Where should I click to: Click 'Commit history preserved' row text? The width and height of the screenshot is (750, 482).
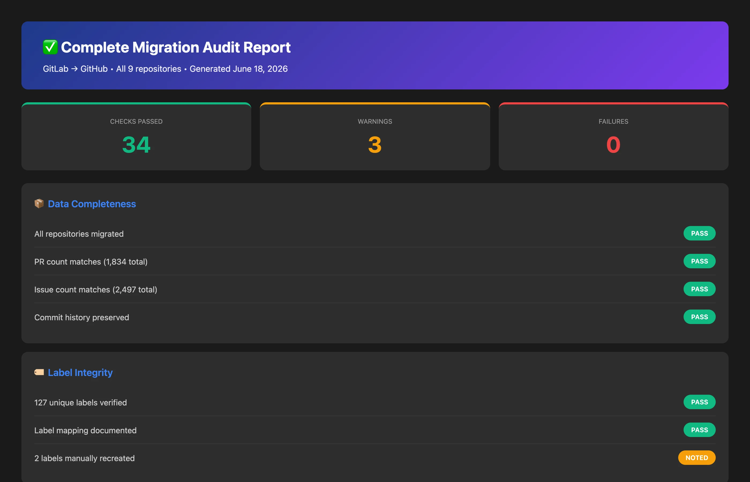(x=82, y=317)
